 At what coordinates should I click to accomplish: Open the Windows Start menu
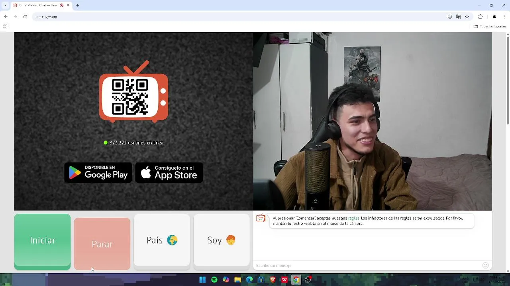click(202, 280)
